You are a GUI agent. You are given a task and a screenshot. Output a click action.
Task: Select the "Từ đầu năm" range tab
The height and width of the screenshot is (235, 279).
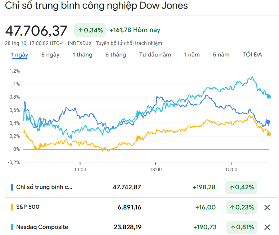pos(155,55)
